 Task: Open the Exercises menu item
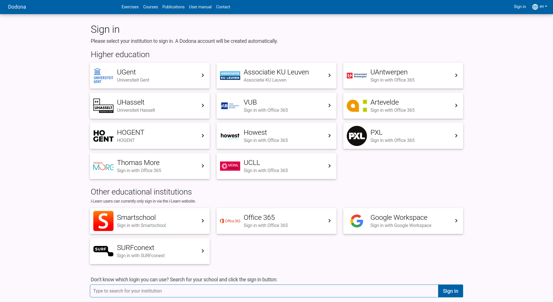click(x=130, y=7)
